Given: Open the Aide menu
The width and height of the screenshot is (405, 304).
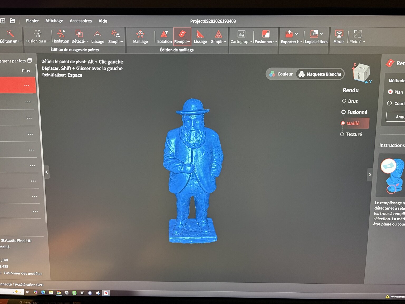Looking at the screenshot, I should (x=103, y=21).
